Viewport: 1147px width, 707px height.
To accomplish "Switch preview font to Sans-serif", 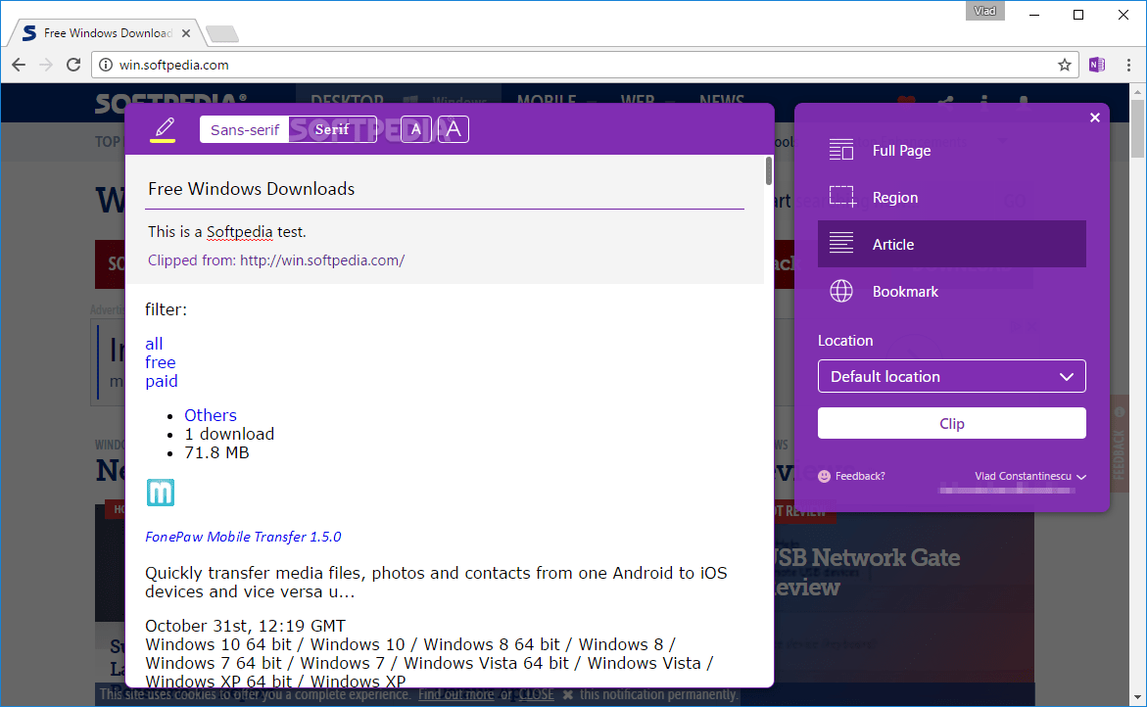I will [x=244, y=130].
